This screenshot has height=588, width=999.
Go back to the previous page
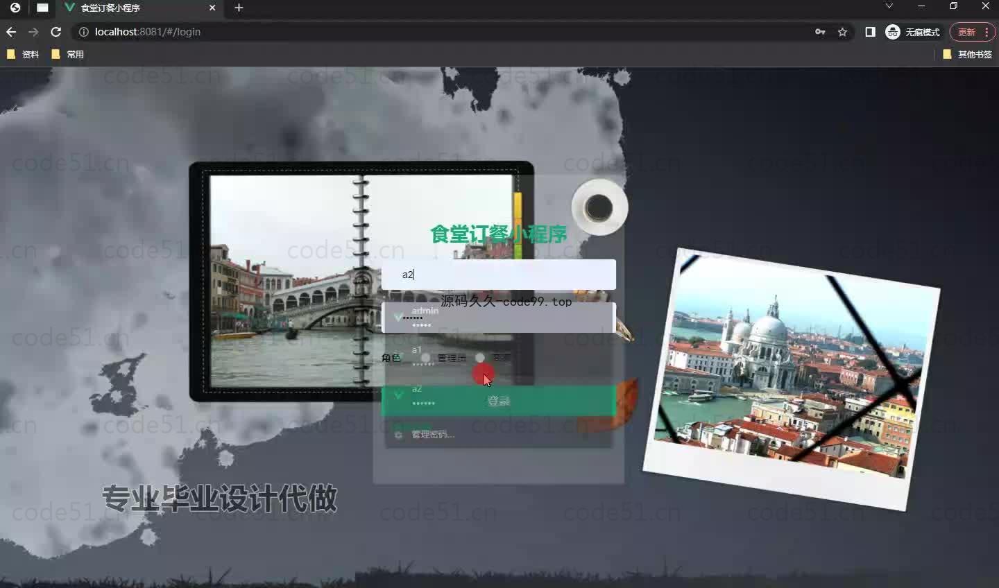[11, 32]
